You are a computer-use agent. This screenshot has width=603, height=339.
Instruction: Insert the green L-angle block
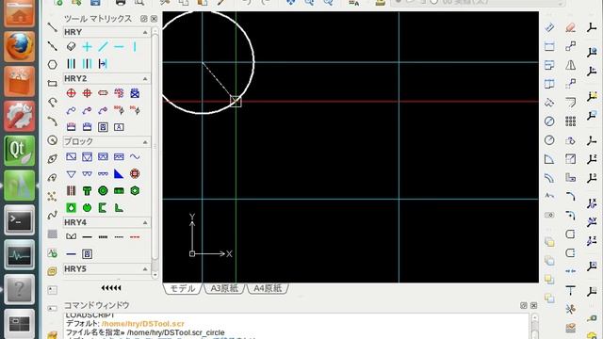[x=119, y=208]
